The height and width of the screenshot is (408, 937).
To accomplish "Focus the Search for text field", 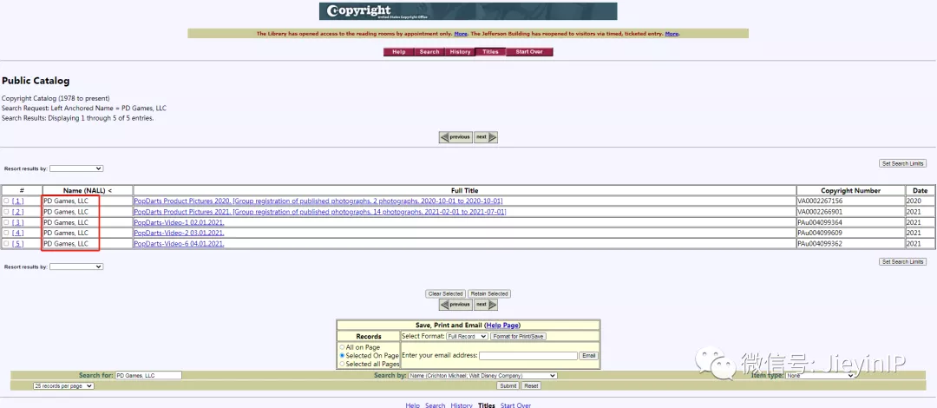I will (x=148, y=376).
